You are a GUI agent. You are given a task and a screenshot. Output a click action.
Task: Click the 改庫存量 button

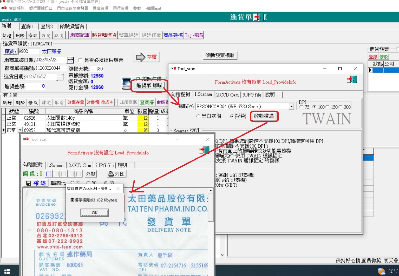point(76,103)
